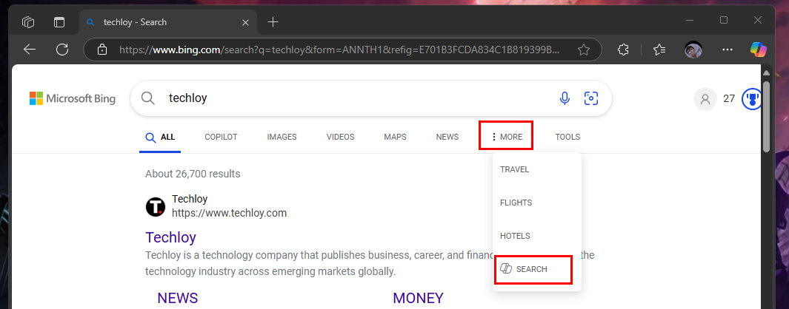Minimize the Edge browser window
Image resolution: width=789 pixels, height=309 pixels.
(690, 20)
